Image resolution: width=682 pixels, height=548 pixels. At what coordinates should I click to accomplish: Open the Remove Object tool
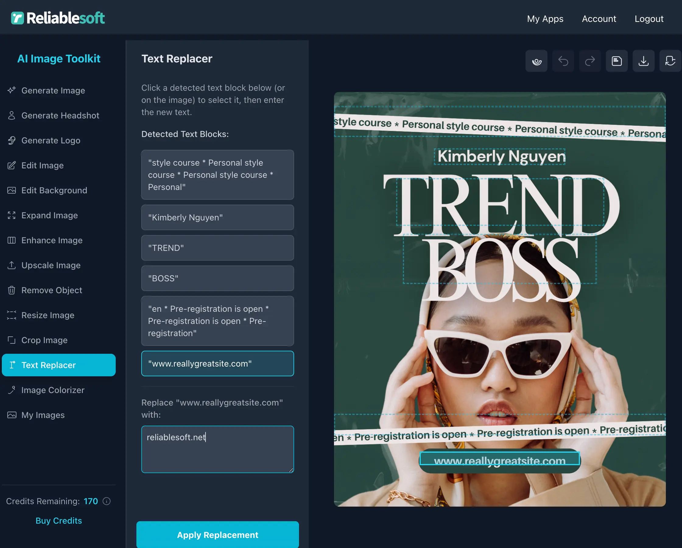tap(51, 290)
